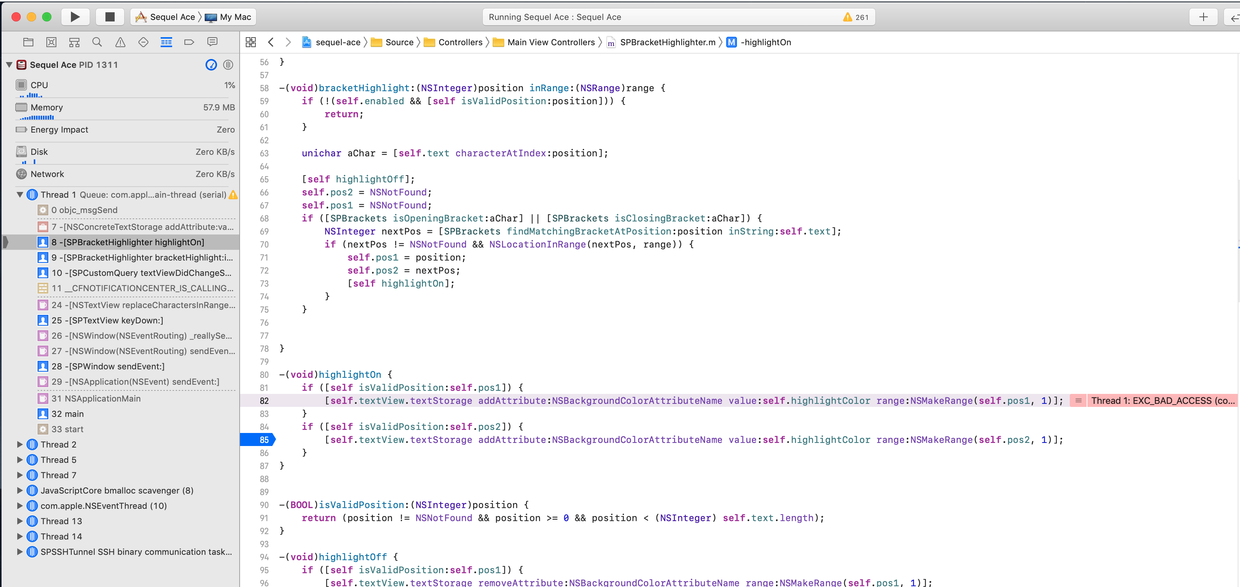1240x587 pixels.
Task: Click the process gauge view icon
Action: tap(211, 65)
